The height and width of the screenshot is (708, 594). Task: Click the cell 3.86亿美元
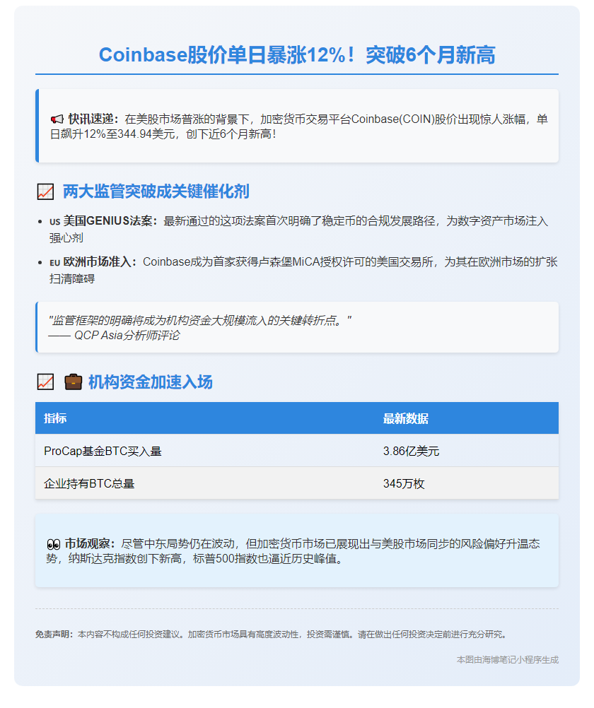pos(411,451)
